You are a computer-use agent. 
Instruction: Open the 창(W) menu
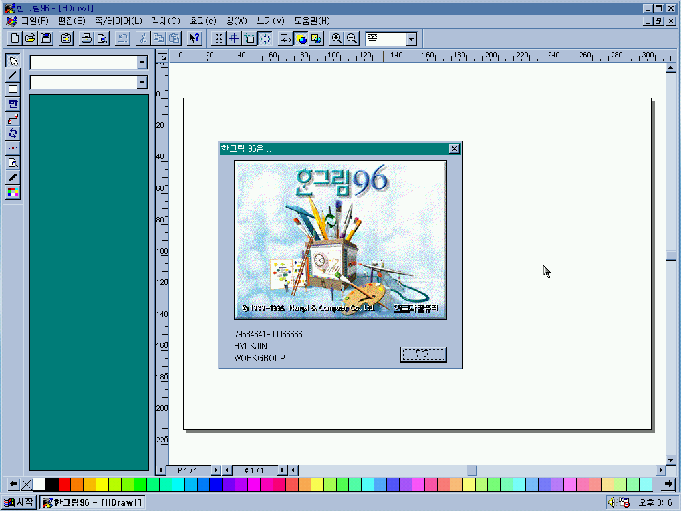tap(236, 21)
